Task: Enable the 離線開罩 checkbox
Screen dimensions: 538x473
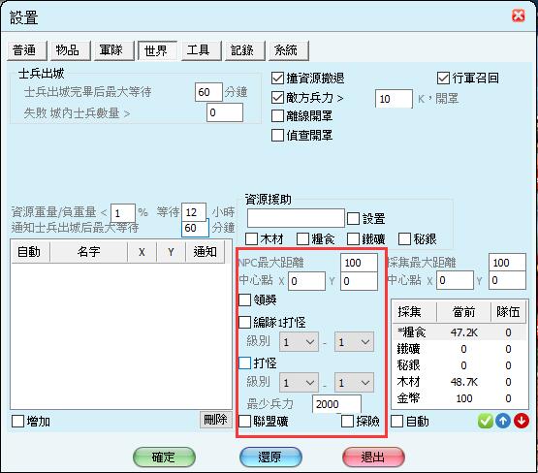Action: (x=277, y=116)
